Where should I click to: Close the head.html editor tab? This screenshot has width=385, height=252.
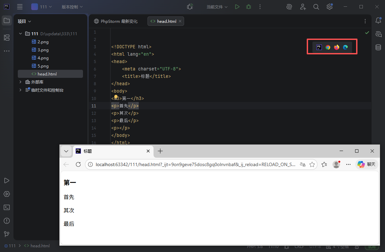point(180,21)
